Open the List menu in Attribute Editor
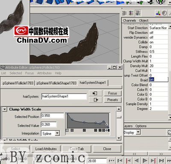Image resolution: width=171 pixels, height=164 pixels. (x=3, y=73)
